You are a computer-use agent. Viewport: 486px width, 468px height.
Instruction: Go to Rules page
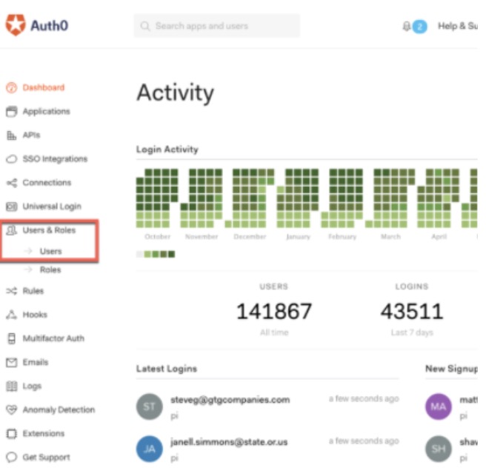tap(33, 291)
